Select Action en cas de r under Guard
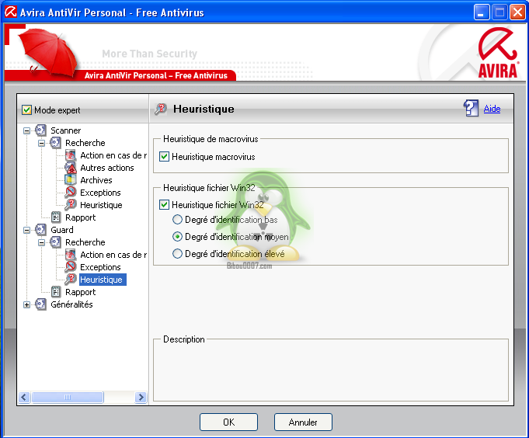Viewport: 529px width, 438px height. click(113, 255)
